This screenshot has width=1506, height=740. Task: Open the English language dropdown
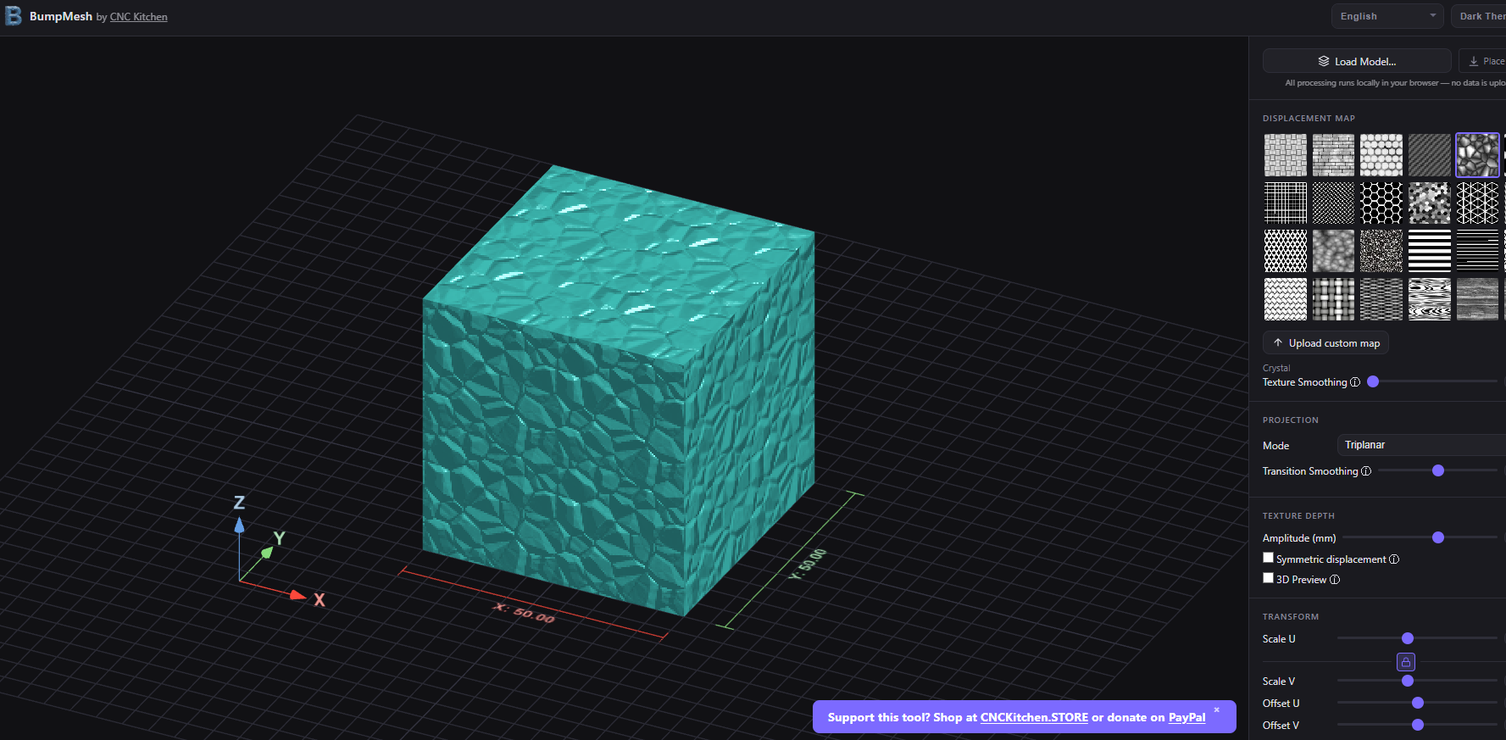1387,16
